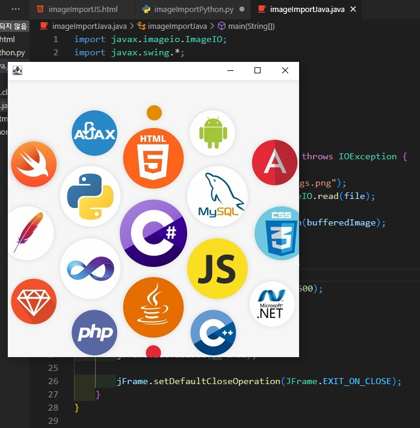Maximize the Java image window

click(258, 71)
